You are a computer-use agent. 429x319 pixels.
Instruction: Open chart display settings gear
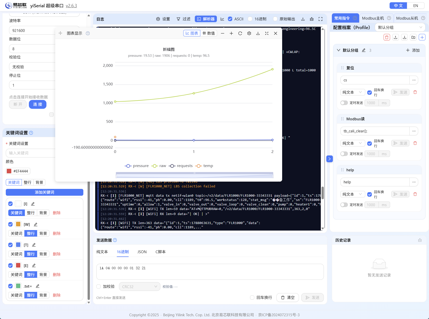(249, 33)
